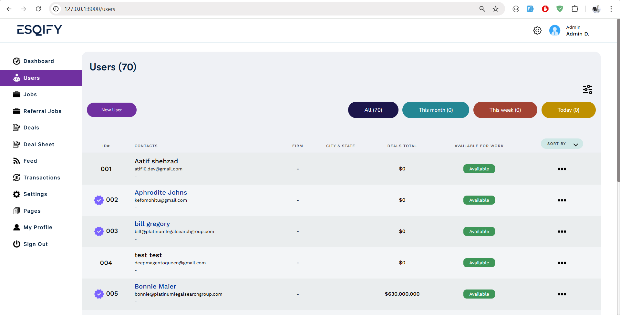Open actions menu for Aphrodite Johns row

pyautogui.click(x=562, y=200)
